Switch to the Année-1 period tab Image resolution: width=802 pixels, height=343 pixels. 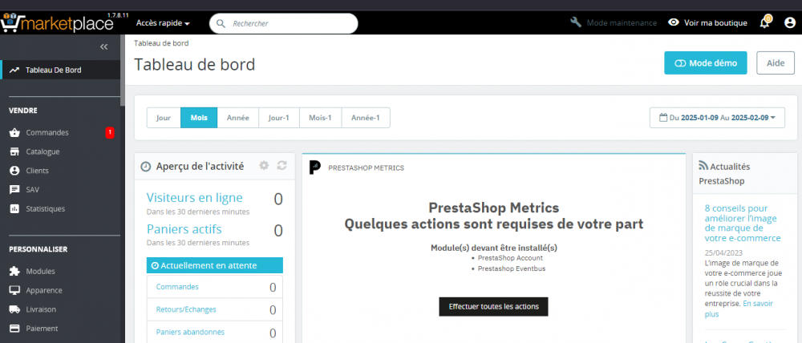(365, 118)
